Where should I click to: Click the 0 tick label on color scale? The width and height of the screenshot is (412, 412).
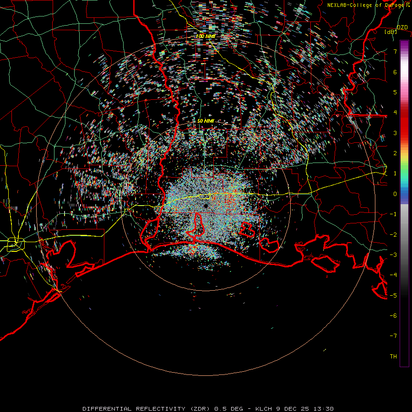395,194
